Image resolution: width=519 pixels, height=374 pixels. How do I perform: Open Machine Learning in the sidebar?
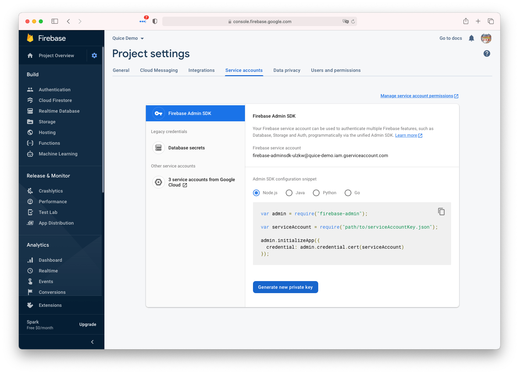point(58,154)
